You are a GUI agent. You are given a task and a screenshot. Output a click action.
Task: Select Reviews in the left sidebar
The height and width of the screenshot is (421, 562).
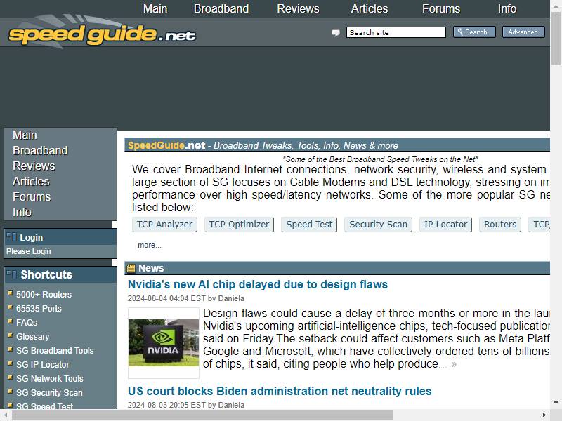34,166
